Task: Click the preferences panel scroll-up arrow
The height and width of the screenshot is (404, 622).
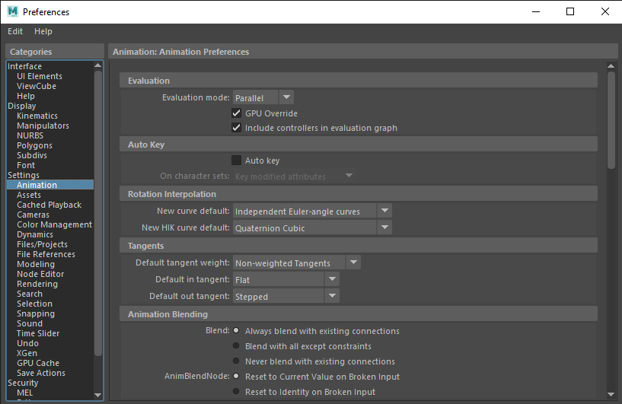Action: 611,66
